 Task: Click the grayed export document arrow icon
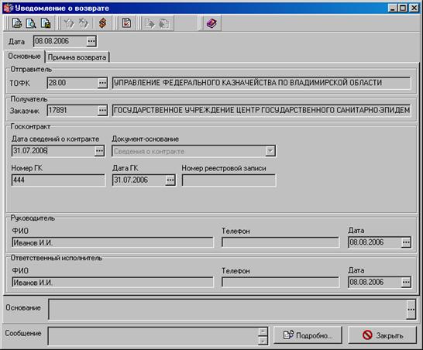150,23
